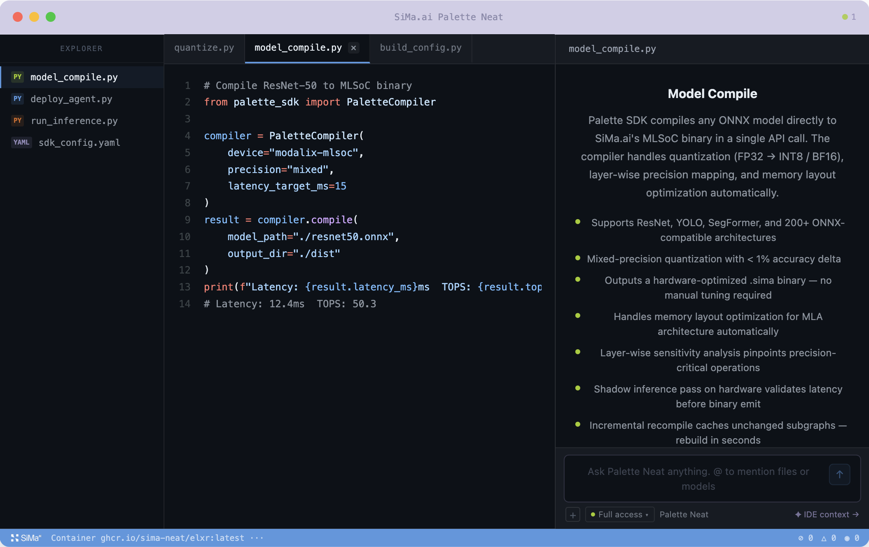Open sdk_config.yaml in the Explorer
The width and height of the screenshot is (869, 547).
[82, 143]
